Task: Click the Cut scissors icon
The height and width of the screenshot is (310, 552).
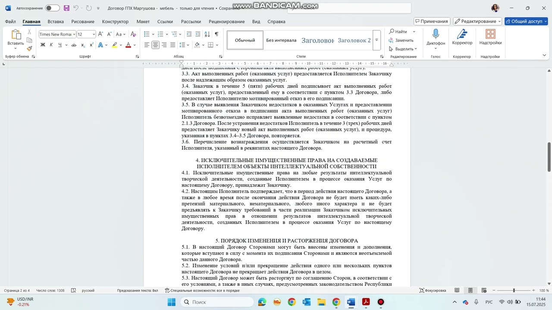Action: tap(29, 32)
